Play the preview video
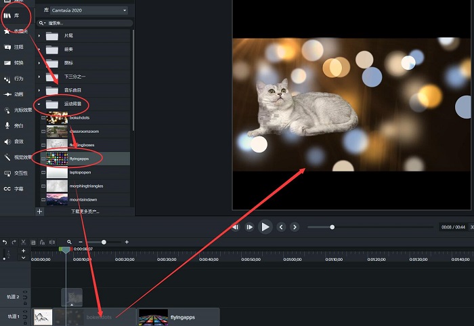474x326 pixels. [265, 227]
